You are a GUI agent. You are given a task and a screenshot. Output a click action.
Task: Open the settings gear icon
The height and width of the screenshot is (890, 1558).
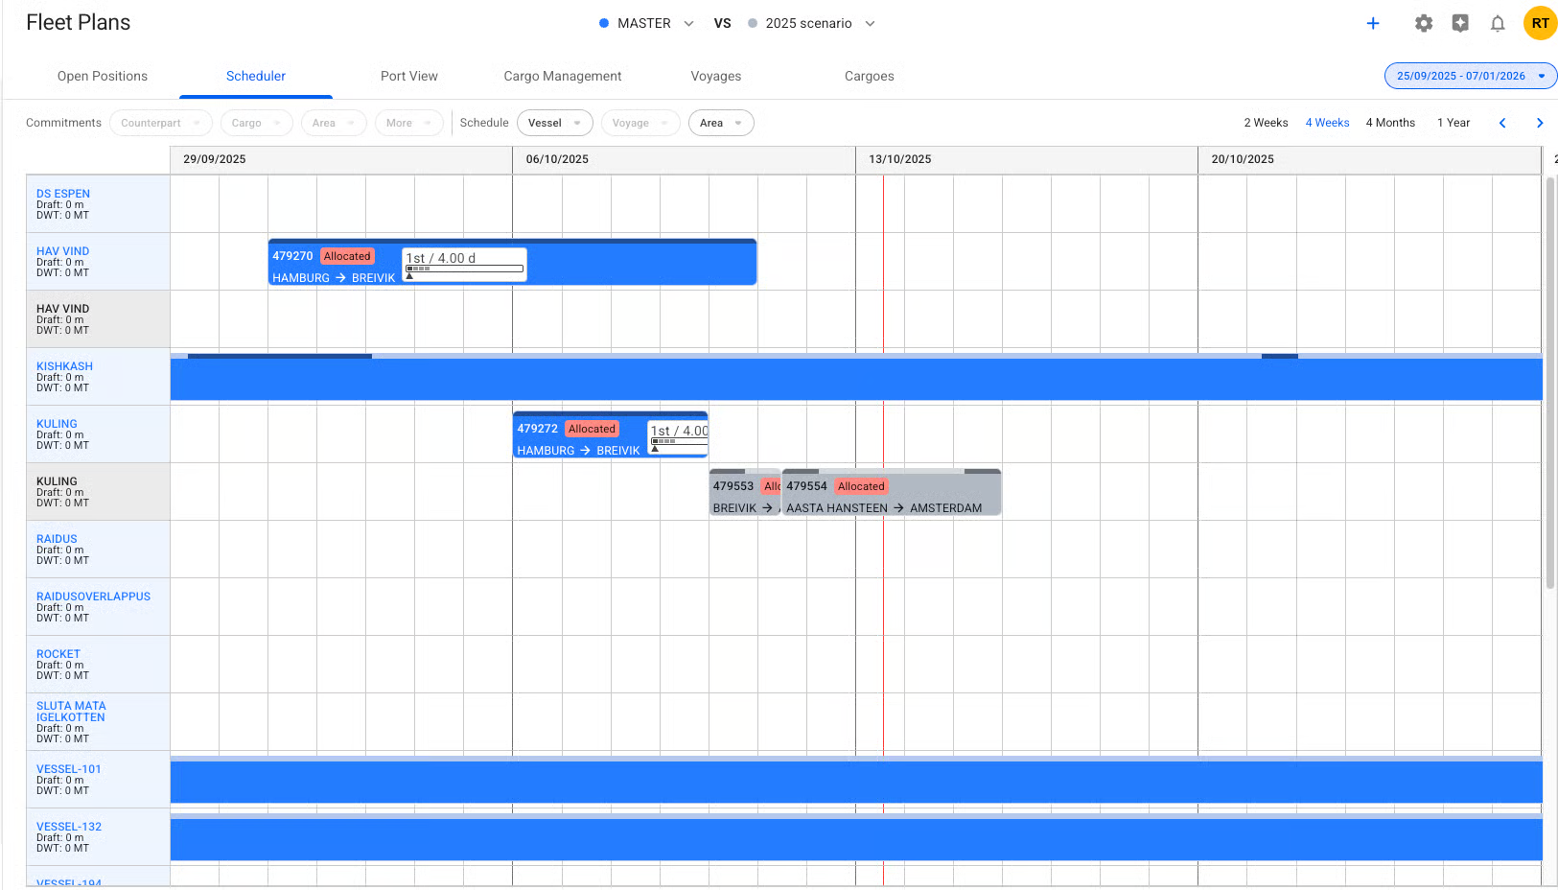pos(1424,24)
